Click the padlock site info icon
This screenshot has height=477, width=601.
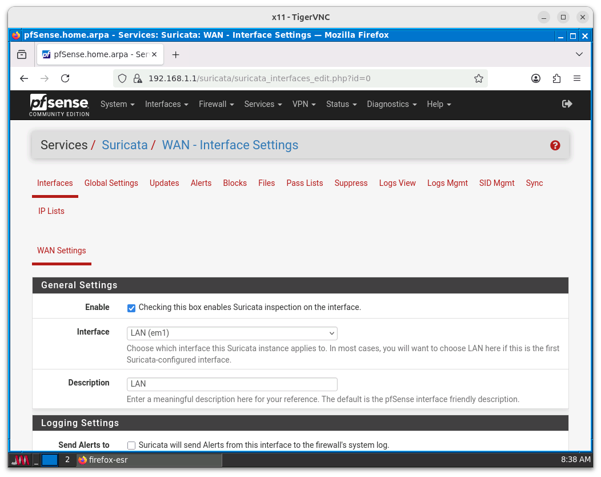coord(137,79)
